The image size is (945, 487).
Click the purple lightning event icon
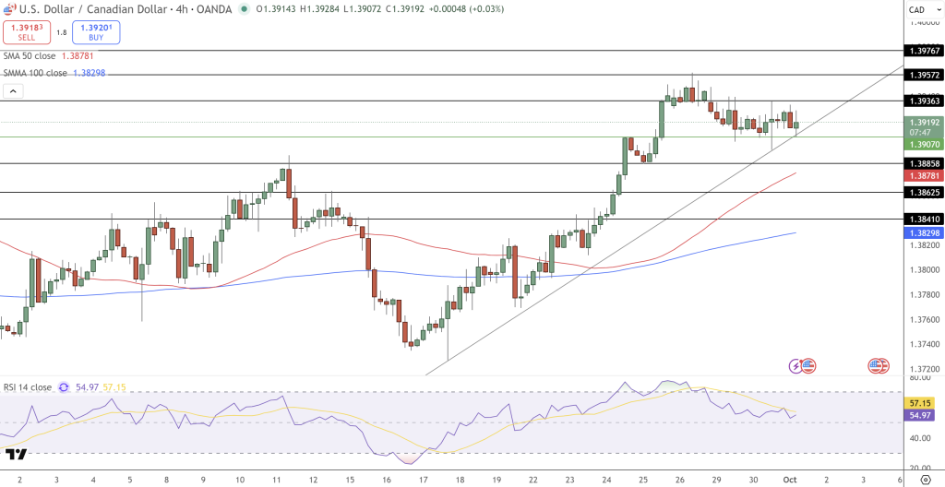coord(795,366)
